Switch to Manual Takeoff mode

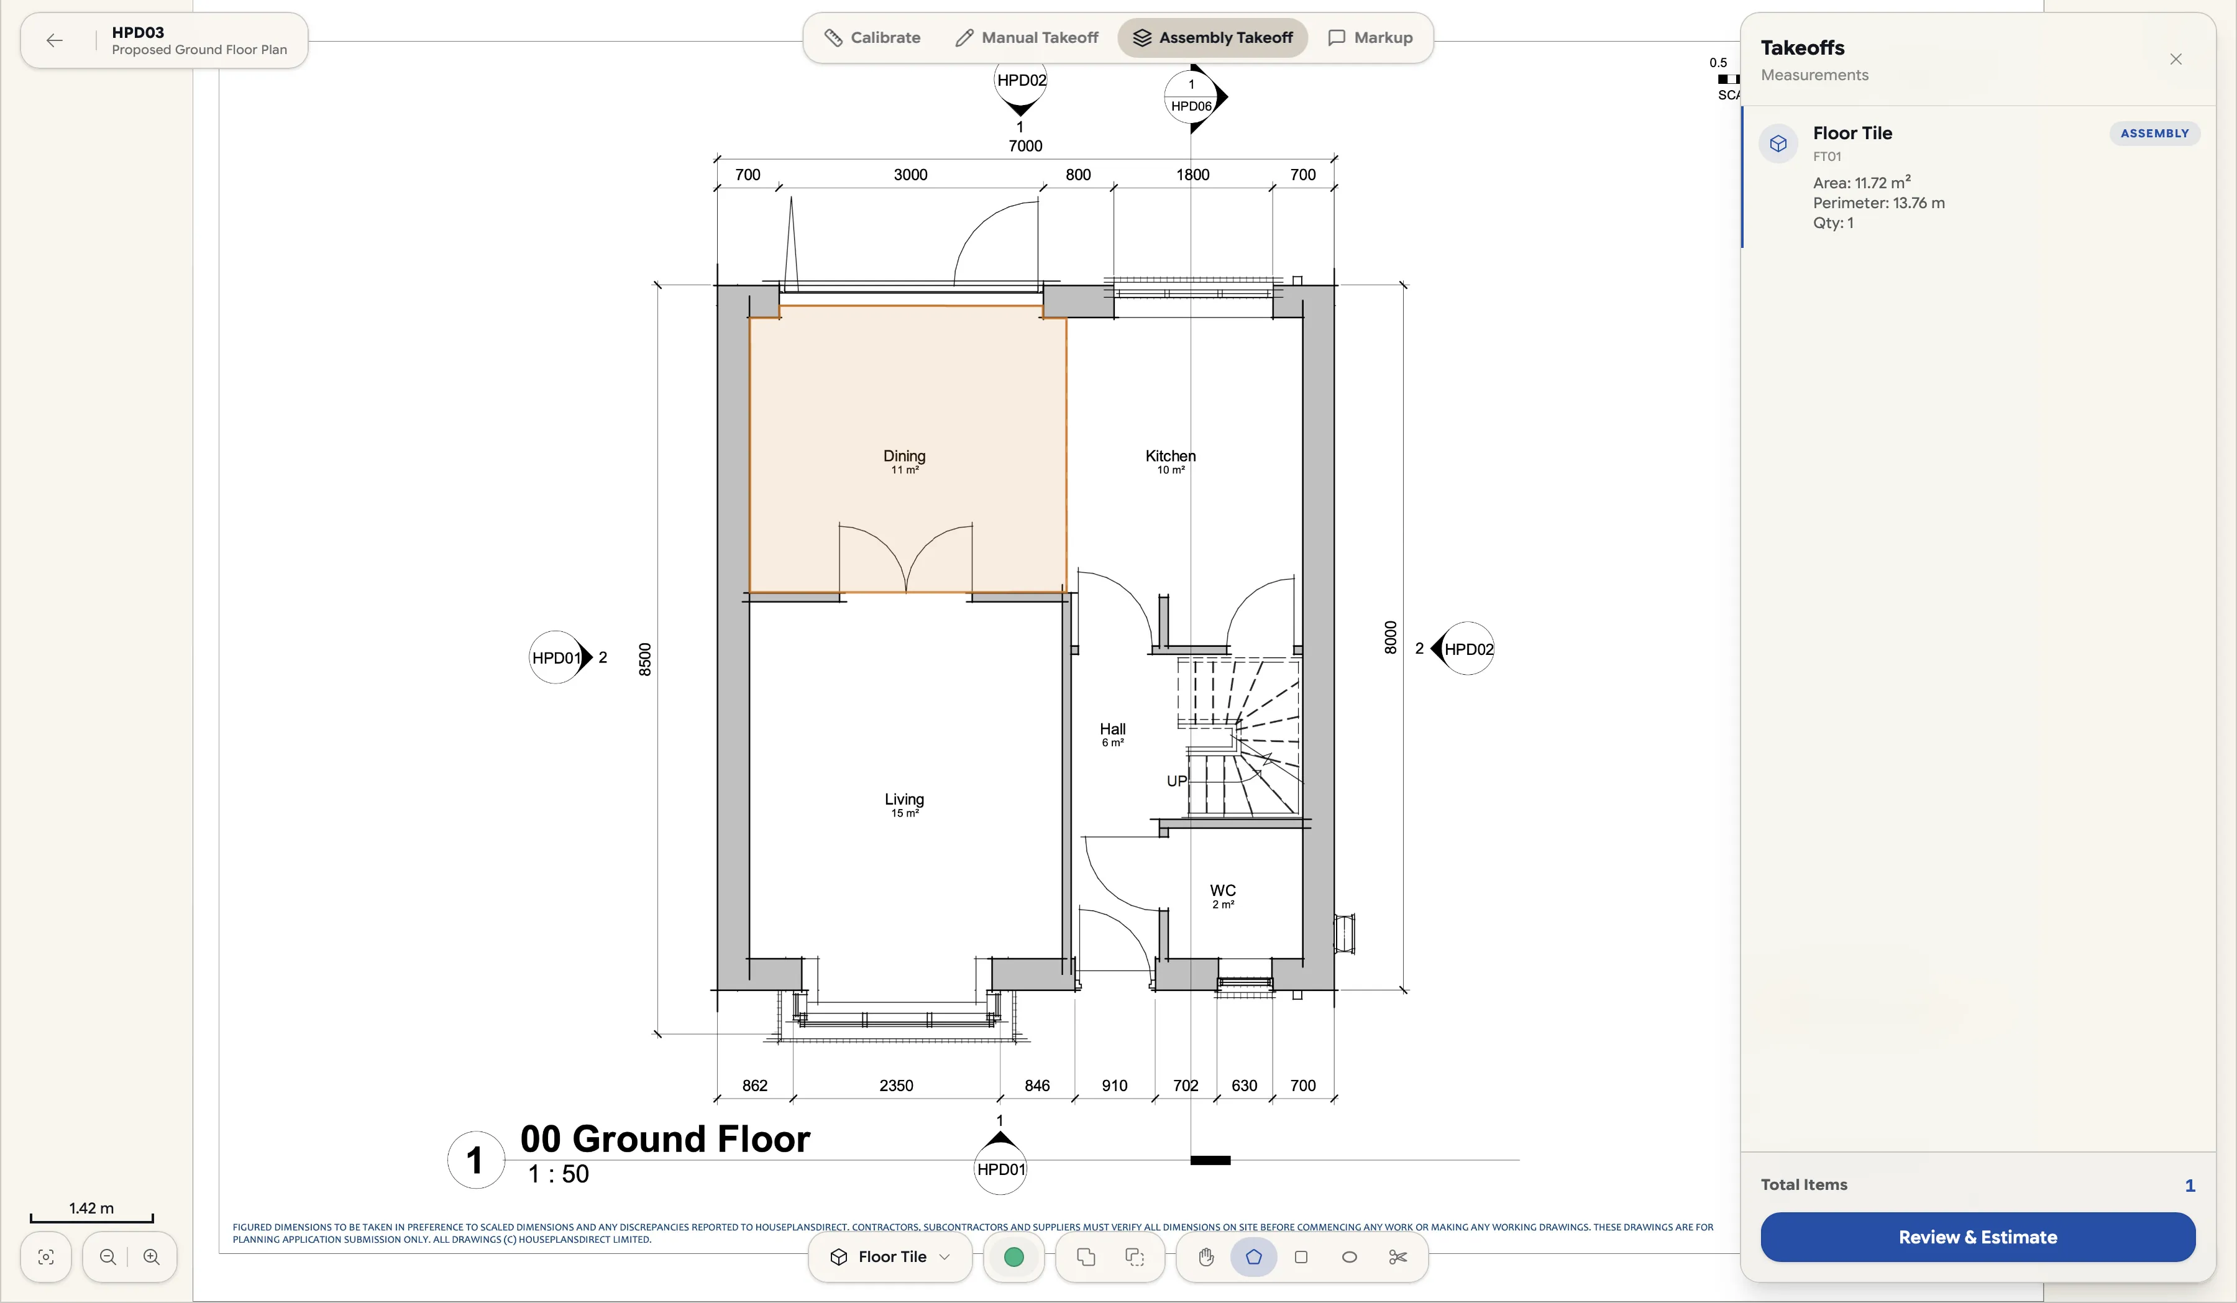1026,37
